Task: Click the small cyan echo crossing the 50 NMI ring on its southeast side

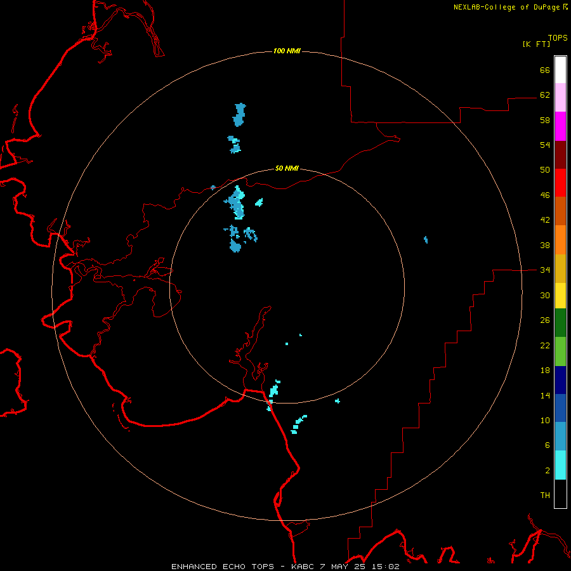Action: [338, 401]
